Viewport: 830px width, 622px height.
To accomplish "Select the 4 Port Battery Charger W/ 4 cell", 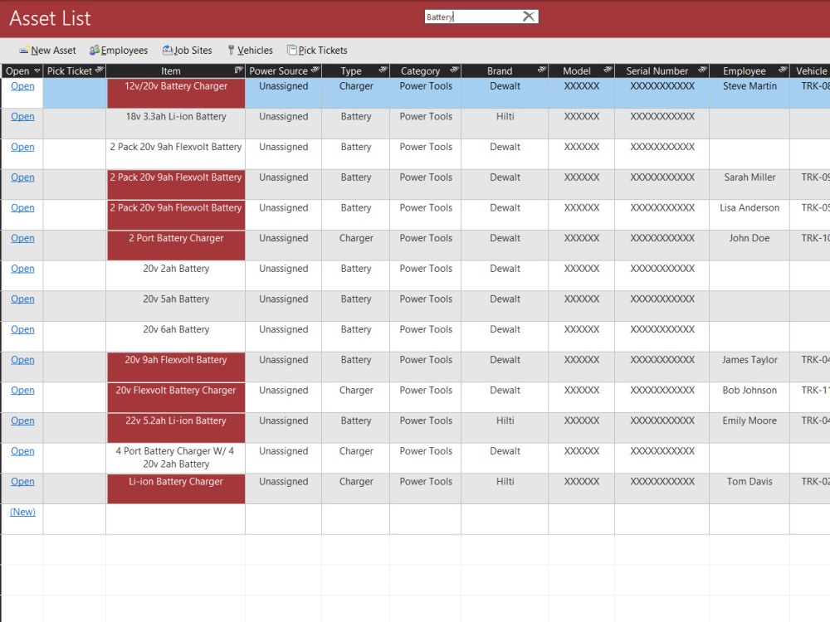I will click(x=176, y=458).
